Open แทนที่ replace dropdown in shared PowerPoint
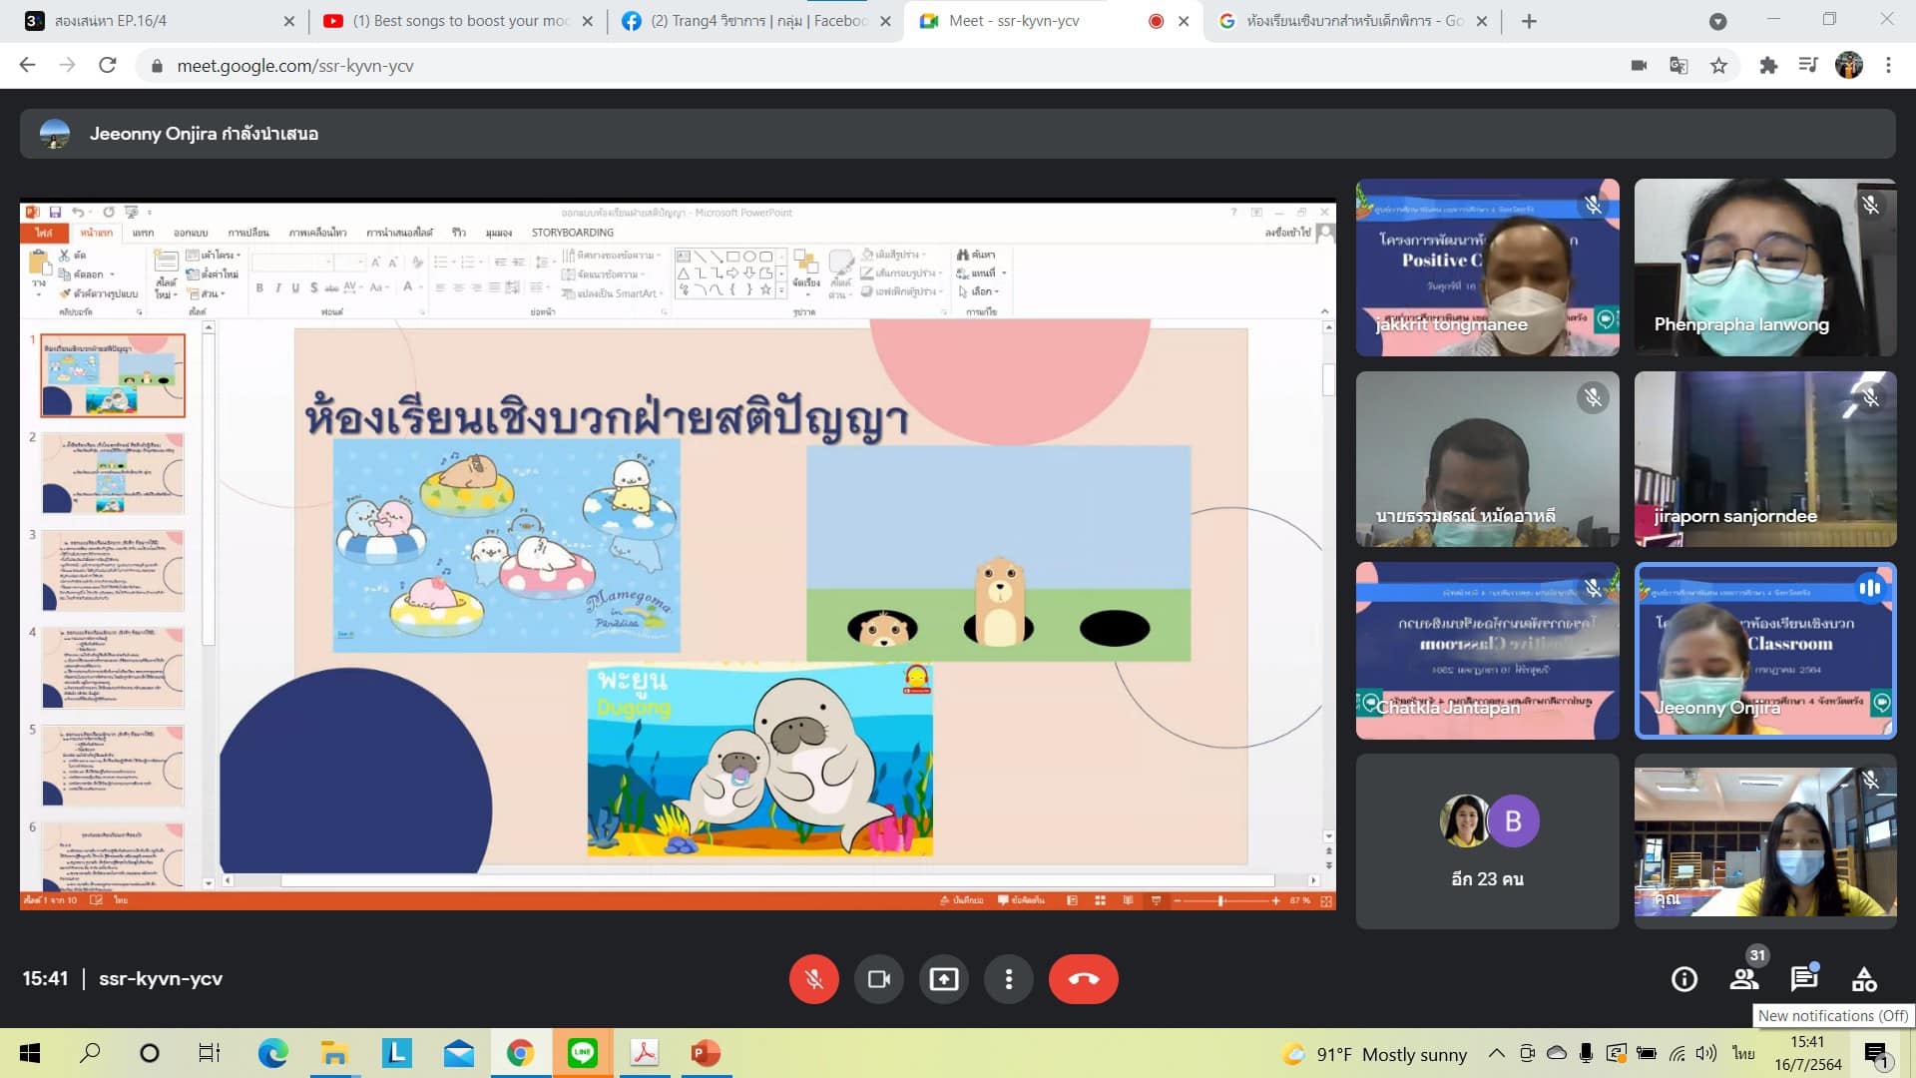This screenshot has width=1916, height=1078. point(982,273)
